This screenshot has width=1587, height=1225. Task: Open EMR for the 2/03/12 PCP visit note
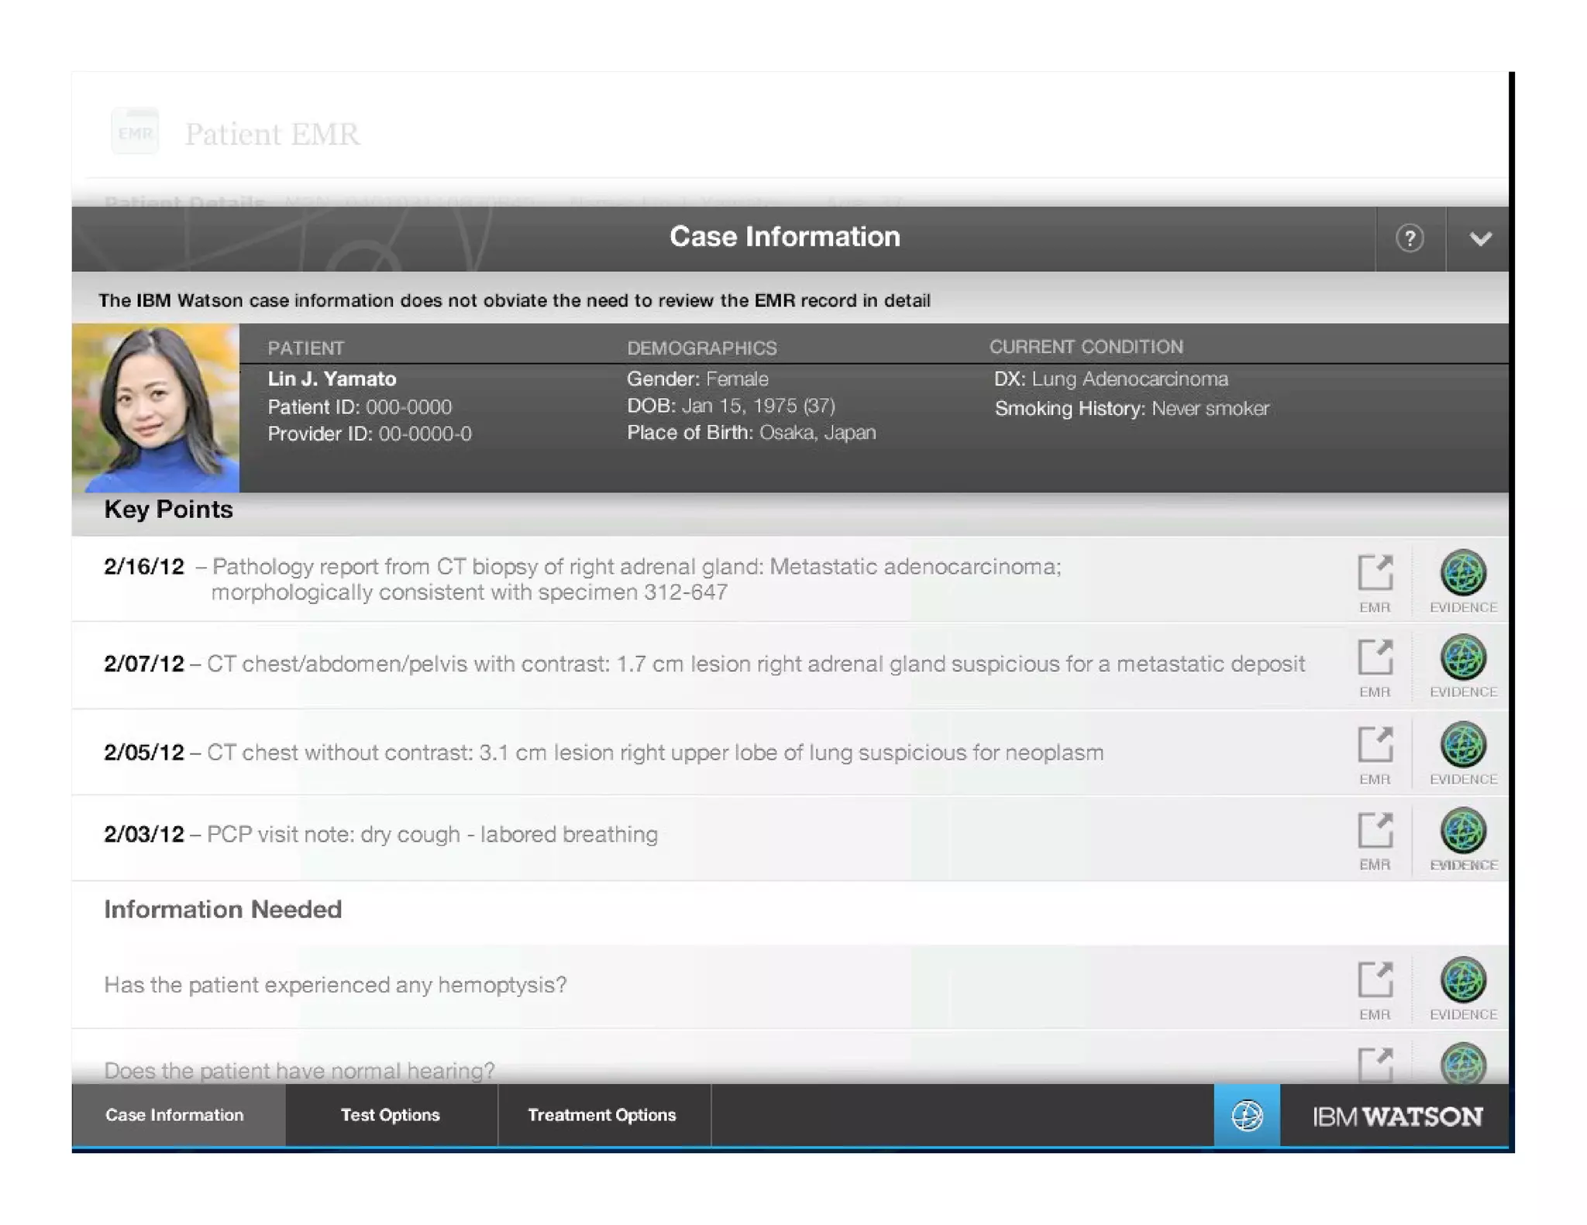pos(1375,841)
